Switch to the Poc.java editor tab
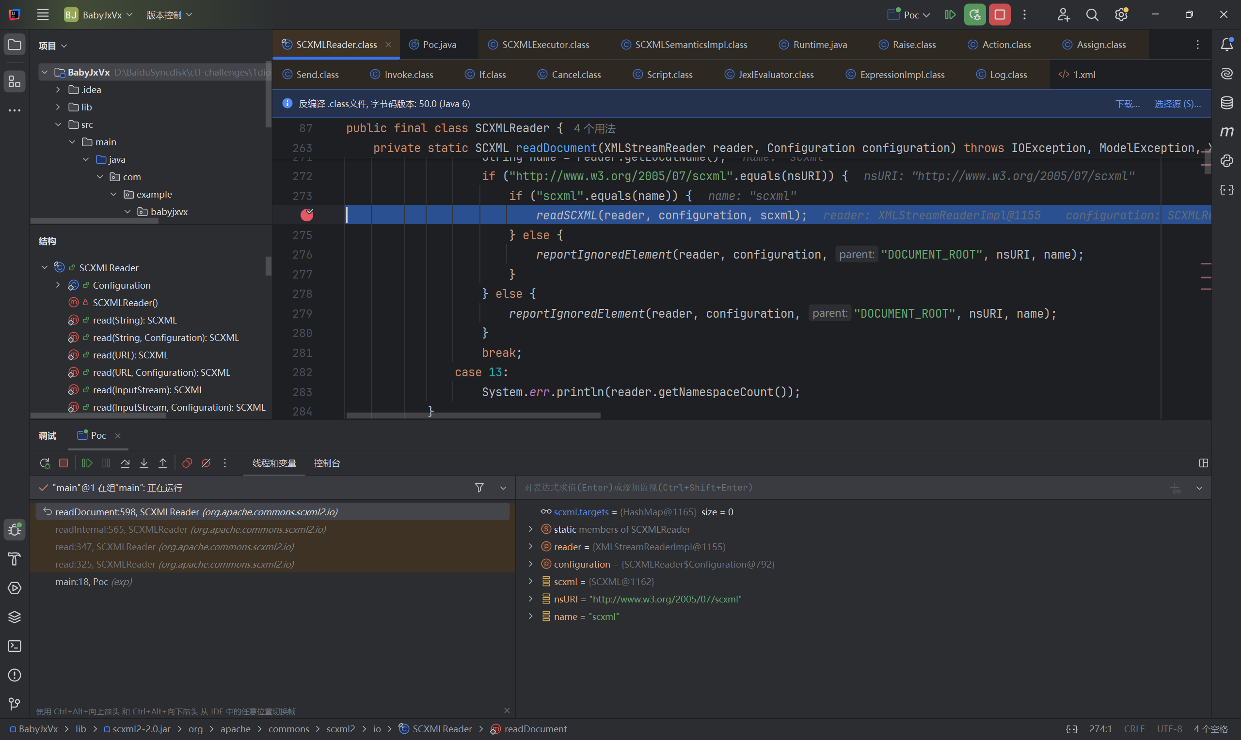The image size is (1241, 740). click(439, 45)
